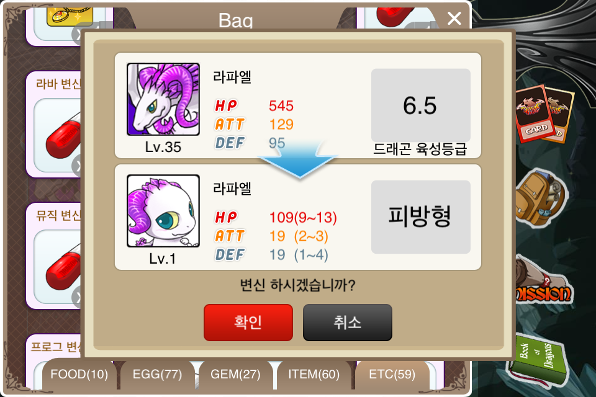Select the 라바 변신 red capsule item

point(58,135)
